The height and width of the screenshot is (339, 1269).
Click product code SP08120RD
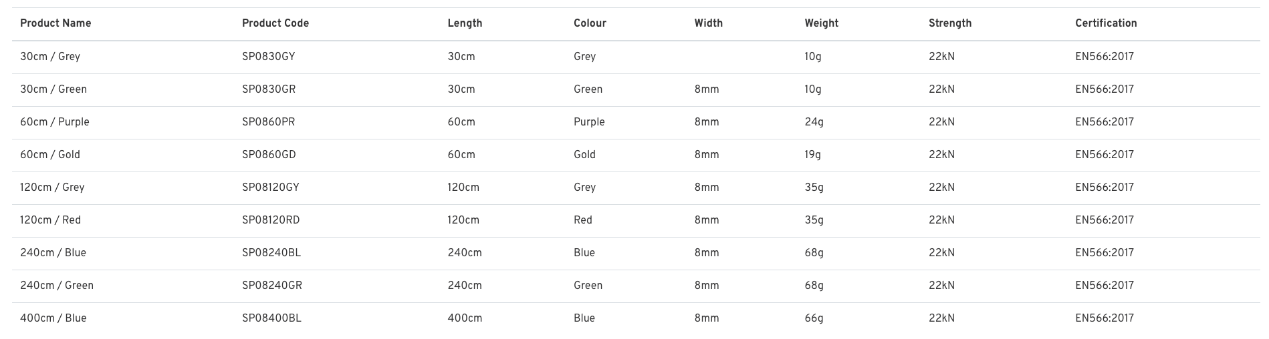pos(271,220)
